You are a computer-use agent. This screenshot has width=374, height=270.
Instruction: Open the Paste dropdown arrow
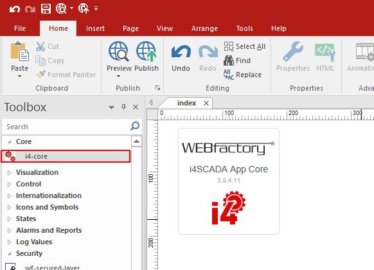pos(19,76)
